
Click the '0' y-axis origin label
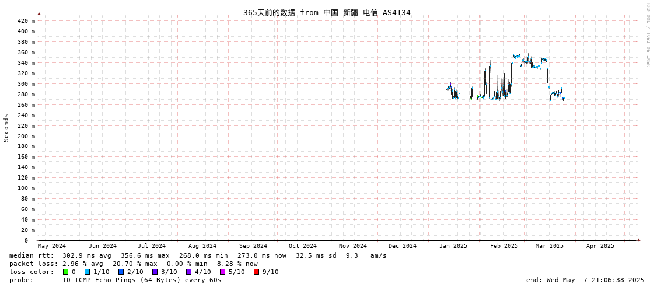[x=26, y=241]
